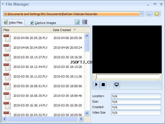The image size is (165, 124).
Task: Click the Video Size value field
Action: (136, 112)
